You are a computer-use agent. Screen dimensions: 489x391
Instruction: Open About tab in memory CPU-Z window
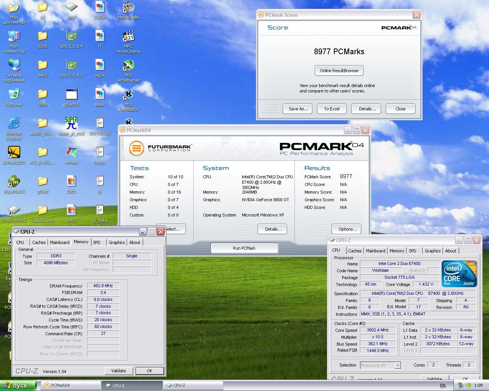(134, 242)
